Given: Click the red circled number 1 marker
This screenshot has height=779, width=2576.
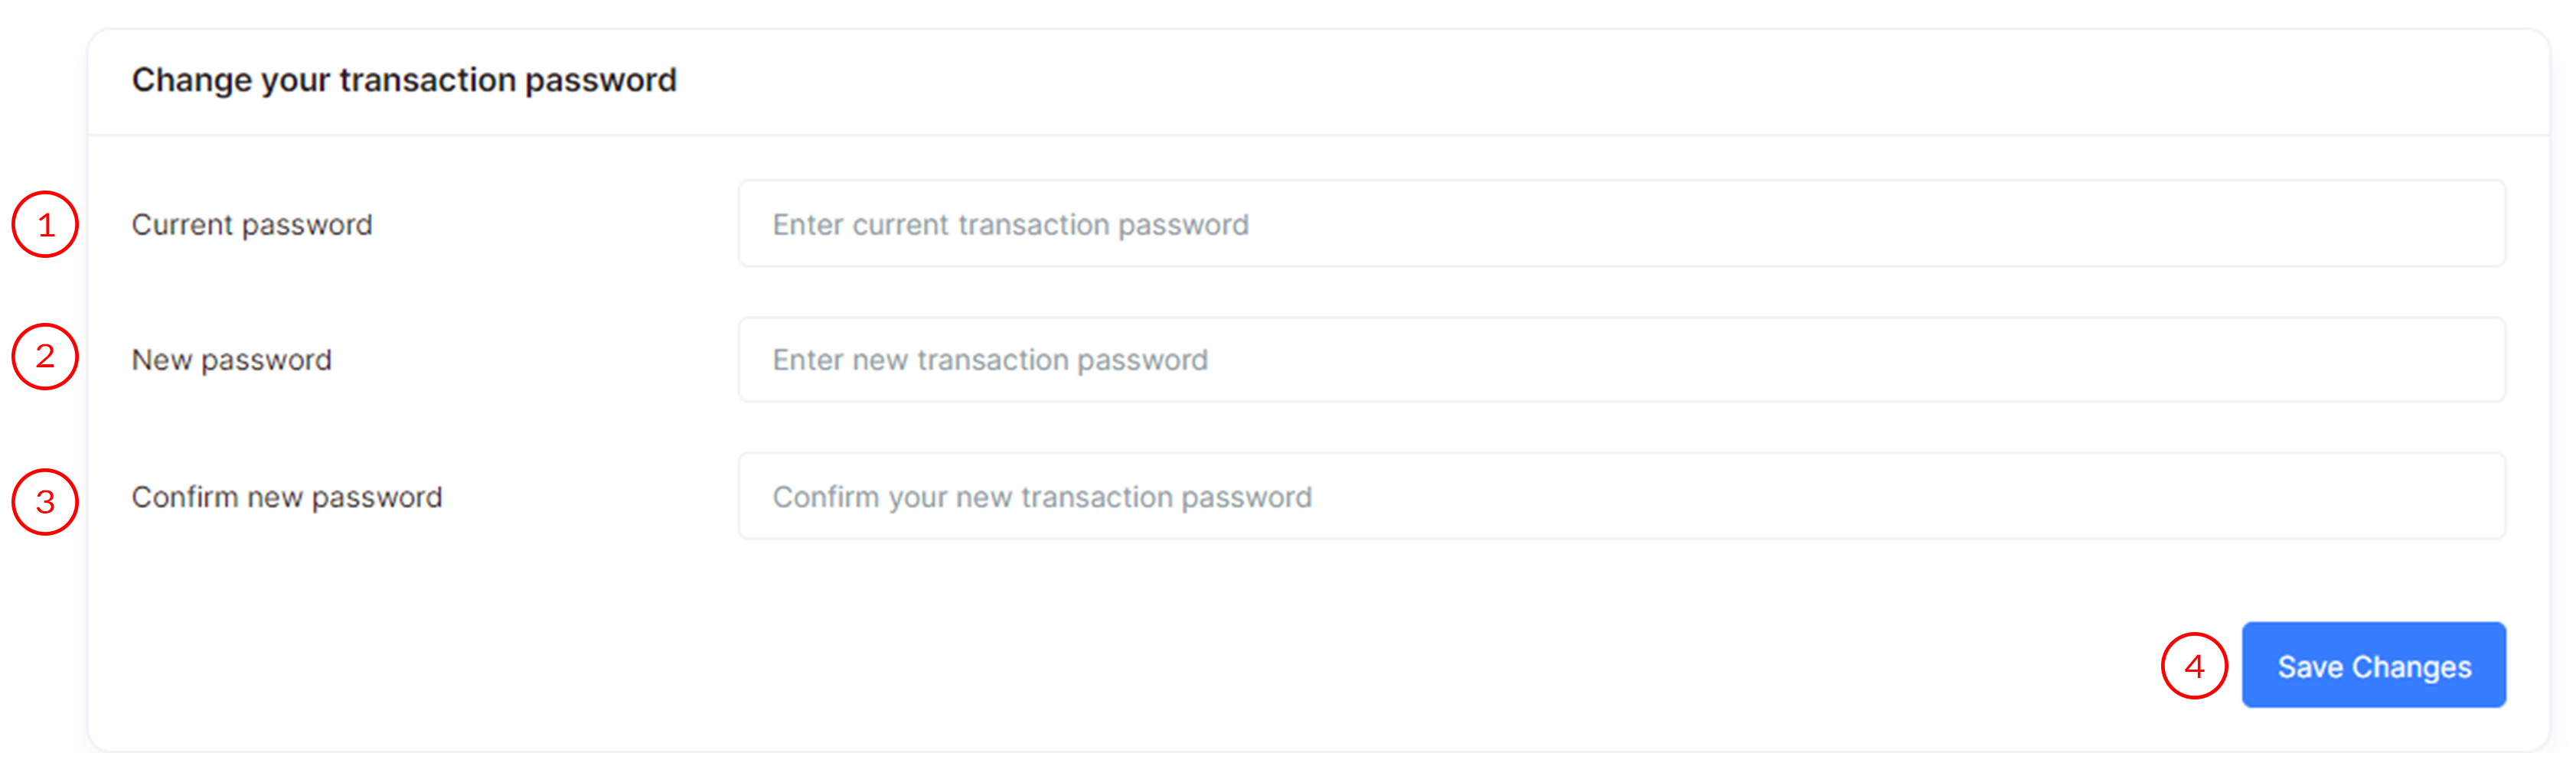Looking at the screenshot, I should click(x=45, y=225).
